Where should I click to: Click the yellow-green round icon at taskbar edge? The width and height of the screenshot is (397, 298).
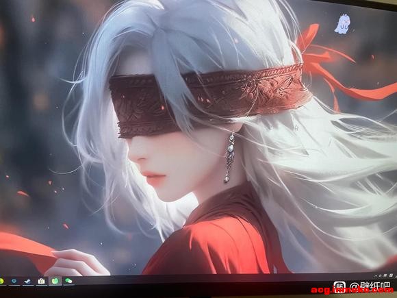(1, 281)
